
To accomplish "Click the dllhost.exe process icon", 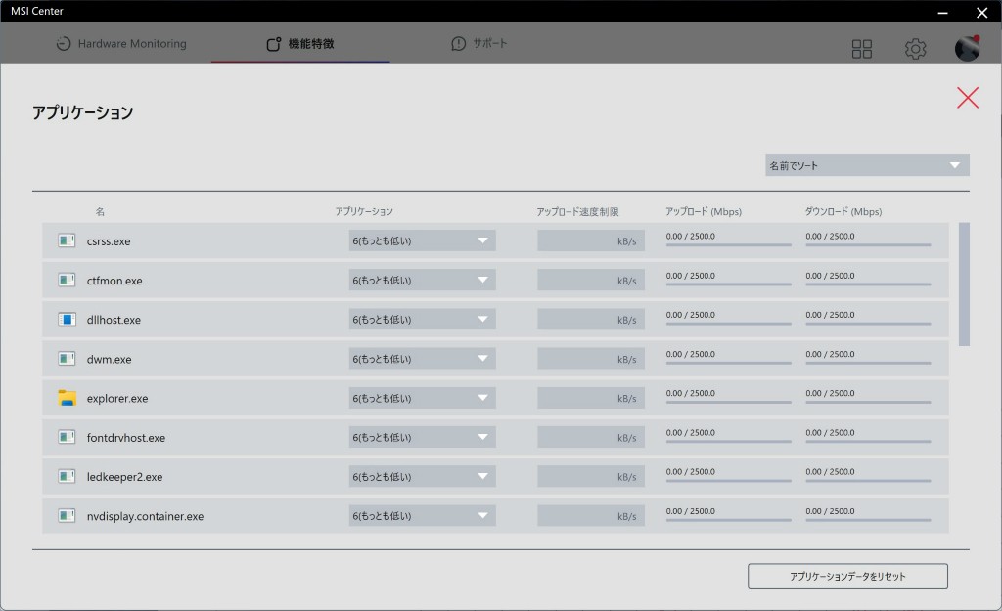I will pos(67,320).
